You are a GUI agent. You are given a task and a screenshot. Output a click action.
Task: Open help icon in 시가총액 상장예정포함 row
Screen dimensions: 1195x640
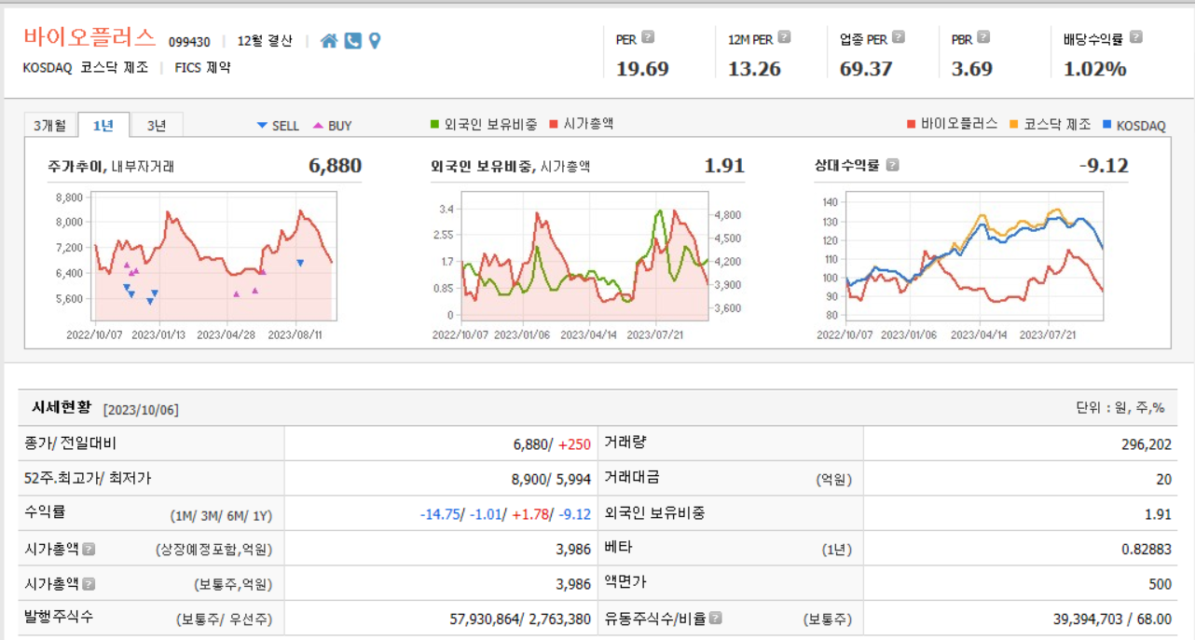pyautogui.click(x=89, y=549)
